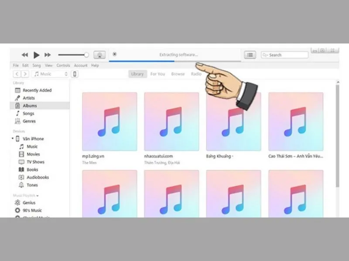This screenshot has width=349, height=261.
Task: Open the Controls menu
Action: pyautogui.click(x=63, y=66)
